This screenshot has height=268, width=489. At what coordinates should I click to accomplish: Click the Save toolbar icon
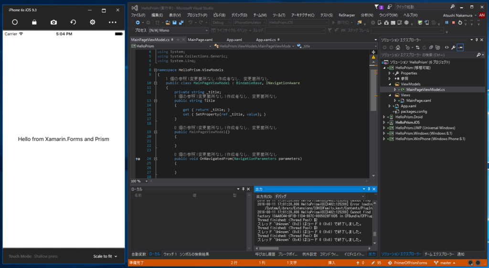(174, 22)
